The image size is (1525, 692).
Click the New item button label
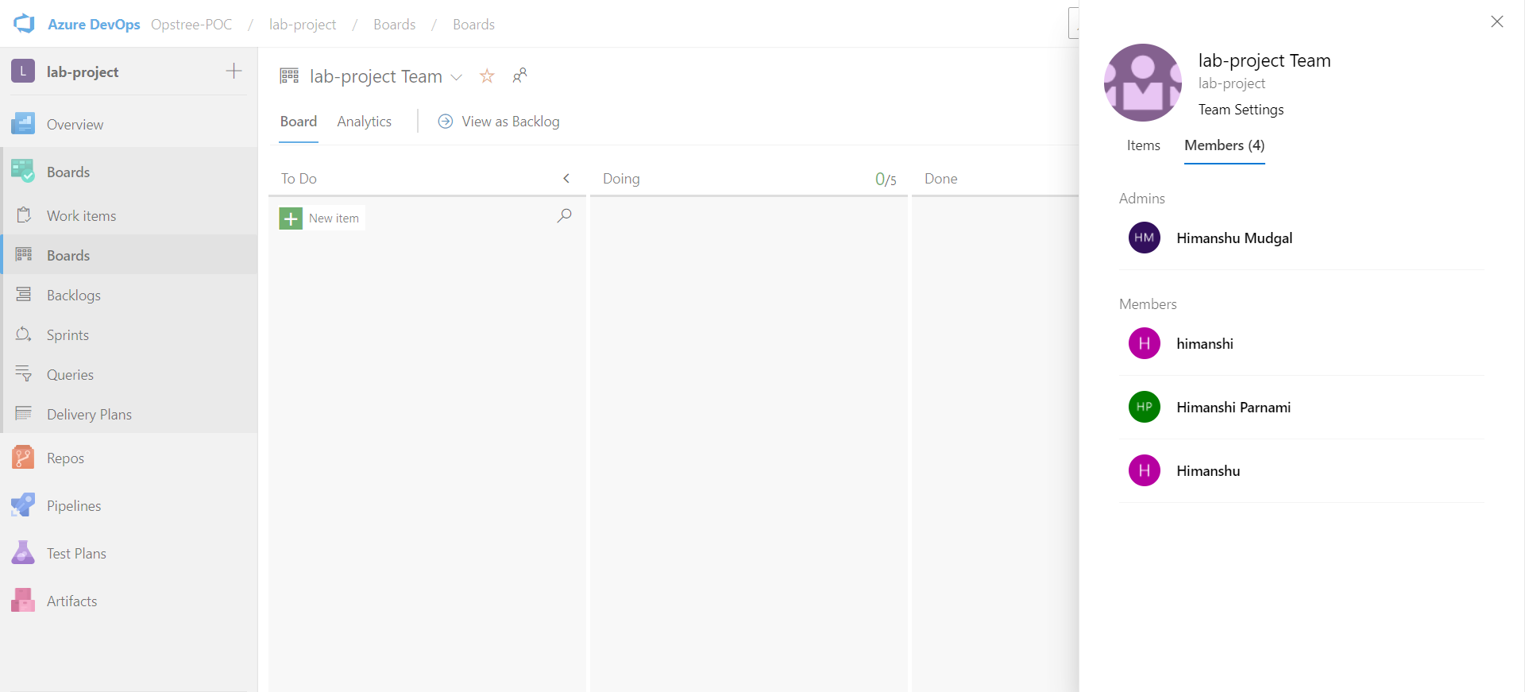point(334,218)
